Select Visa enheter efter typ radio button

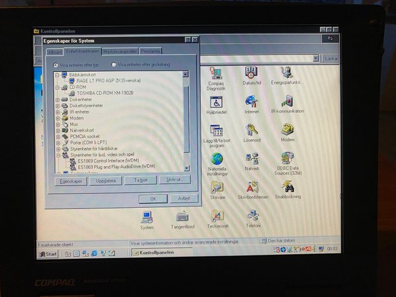click(55, 65)
